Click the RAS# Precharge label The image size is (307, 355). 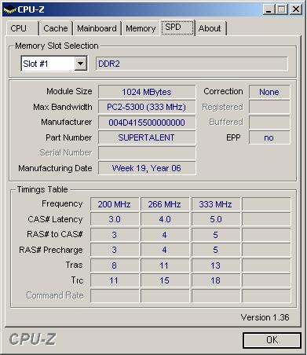[51, 250]
